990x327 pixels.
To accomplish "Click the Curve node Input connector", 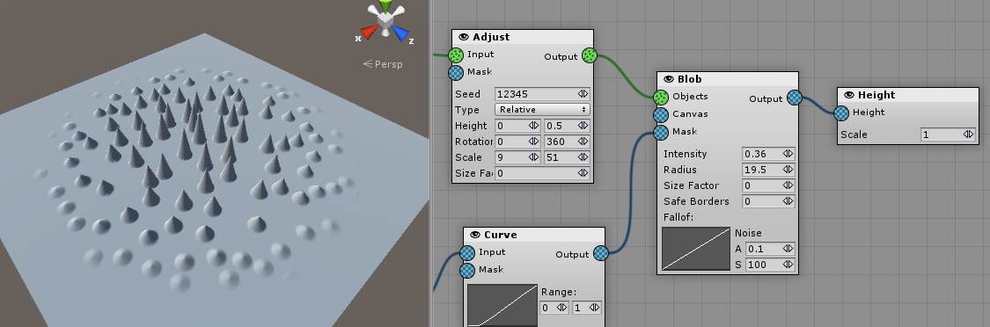I will tap(467, 253).
